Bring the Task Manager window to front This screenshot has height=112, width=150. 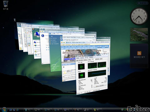pyautogui.click(x=92, y=75)
